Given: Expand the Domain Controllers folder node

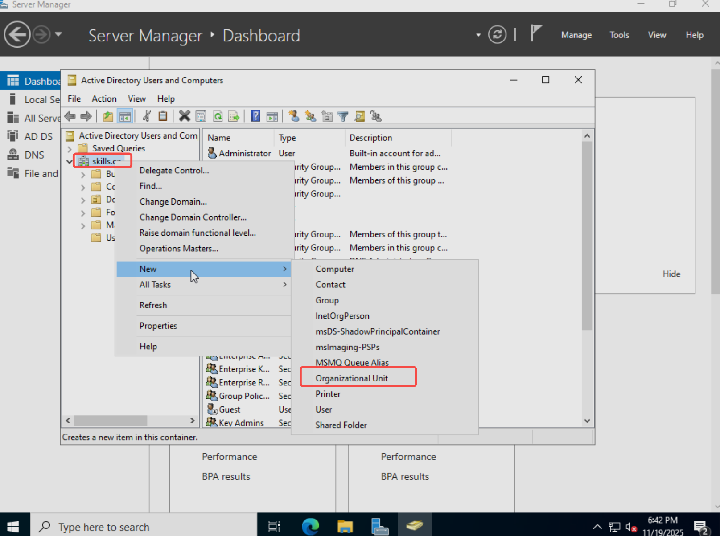Looking at the screenshot, I should tap(83, 200).
